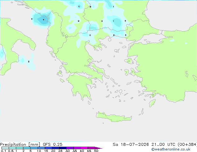Click the legend tick label '50'

coord(96,151)
